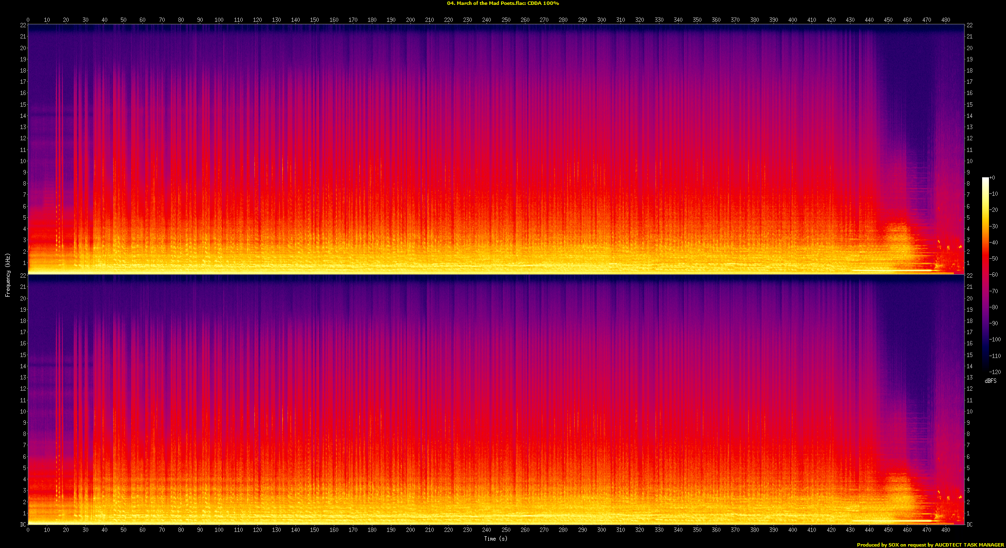This screenshot has height=548, width=1006.
Task: Click the 'Frequency (kHz)' vertical axis label
Action: pyautogui.click(x=8, y=275)
